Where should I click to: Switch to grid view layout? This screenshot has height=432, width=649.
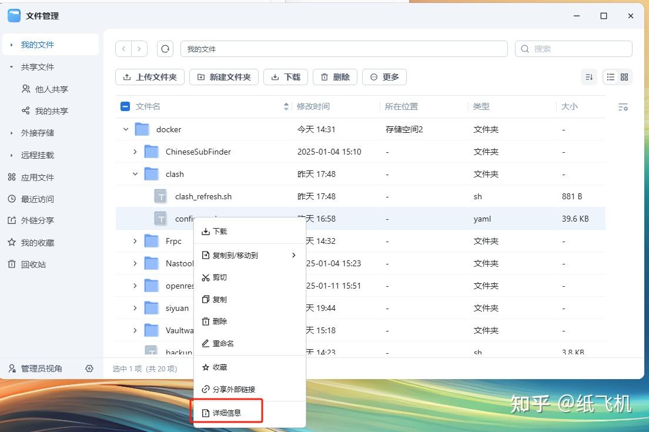(624, 77)
